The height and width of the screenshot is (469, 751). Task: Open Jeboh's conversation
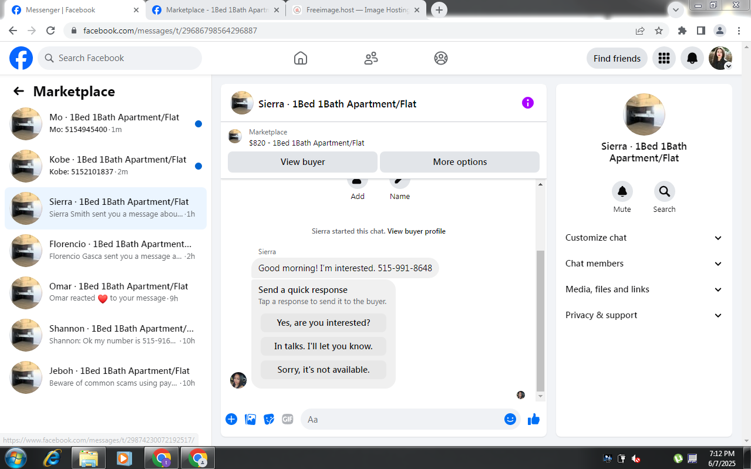pos(106,377)
